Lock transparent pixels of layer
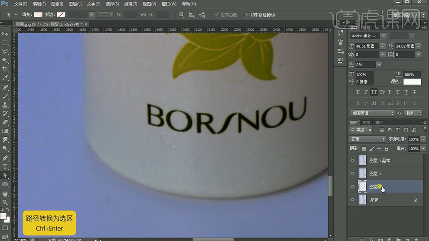This screenshot has height=241, width=429. click(x=364, y=149)
